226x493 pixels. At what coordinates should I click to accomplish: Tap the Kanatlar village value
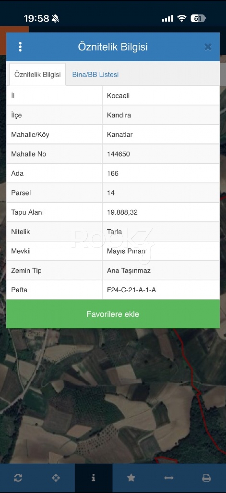click(120, 135)
